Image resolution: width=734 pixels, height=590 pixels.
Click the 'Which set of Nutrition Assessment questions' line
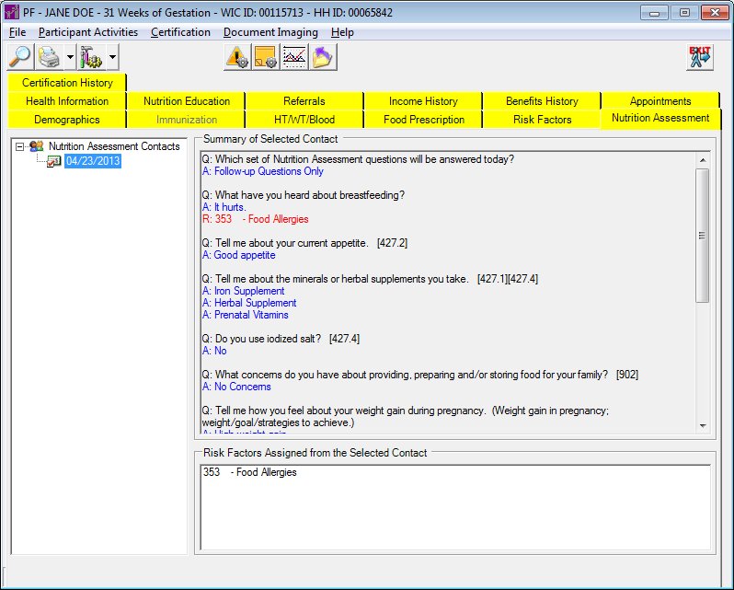(x=358, y=159)
